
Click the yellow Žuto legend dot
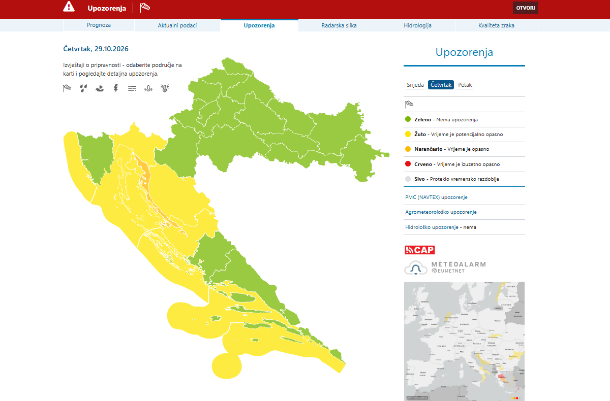click(408, 135)
